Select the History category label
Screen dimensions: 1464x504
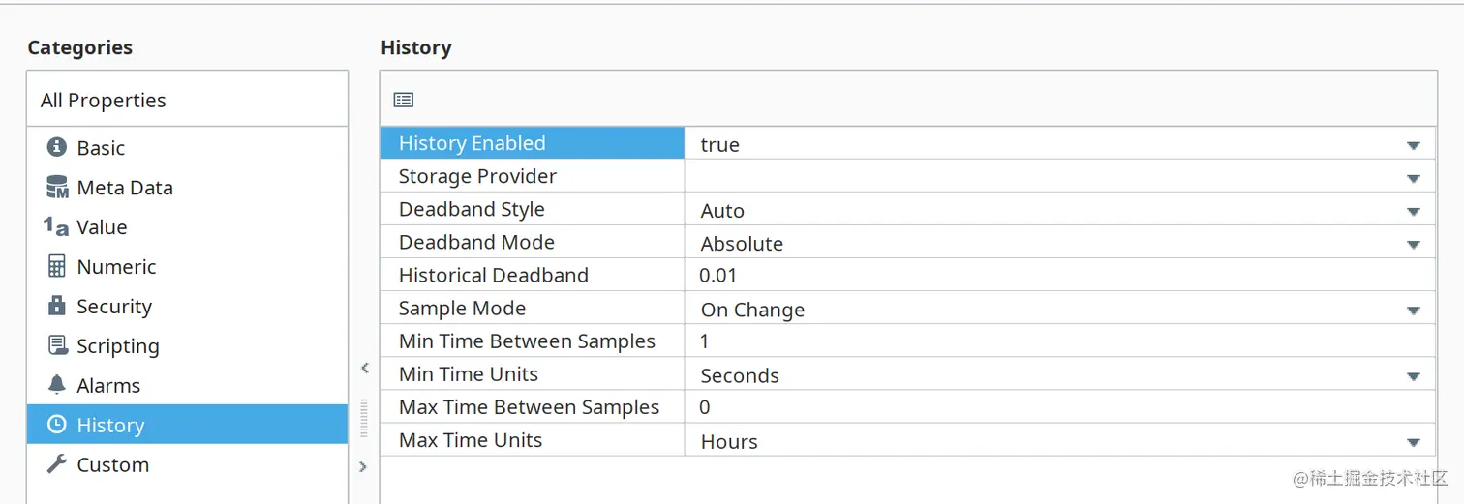tap(110, 426)
